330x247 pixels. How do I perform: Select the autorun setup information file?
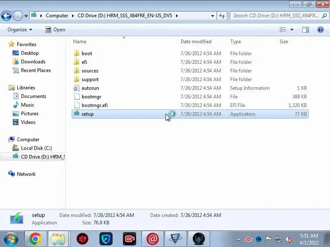(190, 88)
